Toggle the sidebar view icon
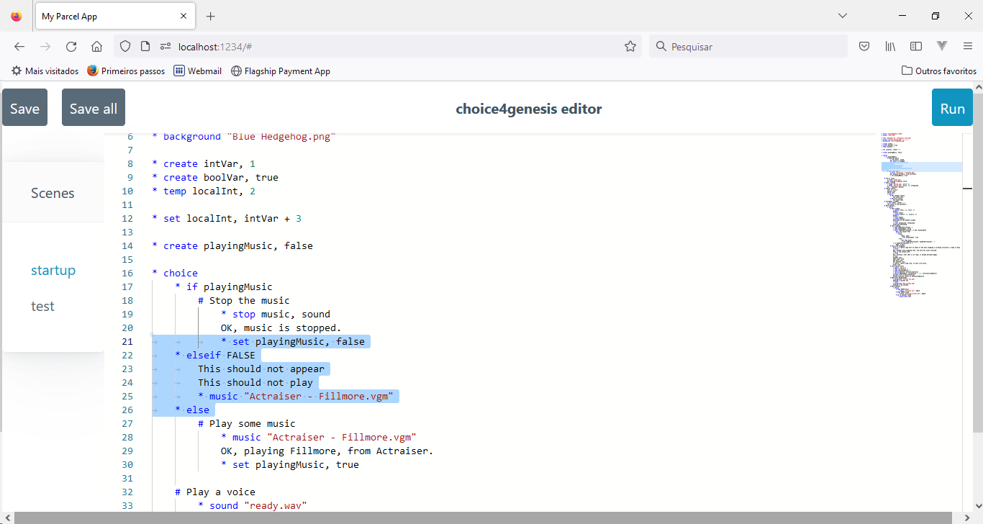 916,47
